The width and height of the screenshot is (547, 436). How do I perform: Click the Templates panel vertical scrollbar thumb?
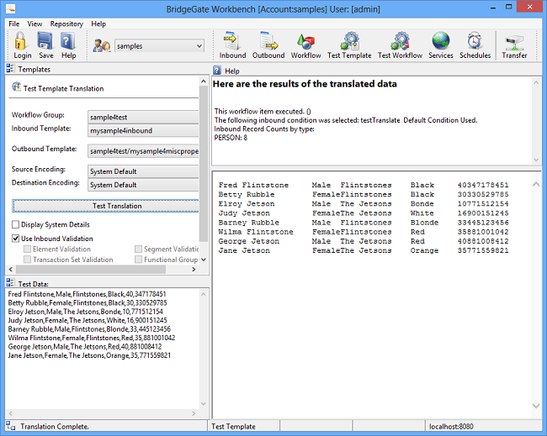[x=204, y=164]
